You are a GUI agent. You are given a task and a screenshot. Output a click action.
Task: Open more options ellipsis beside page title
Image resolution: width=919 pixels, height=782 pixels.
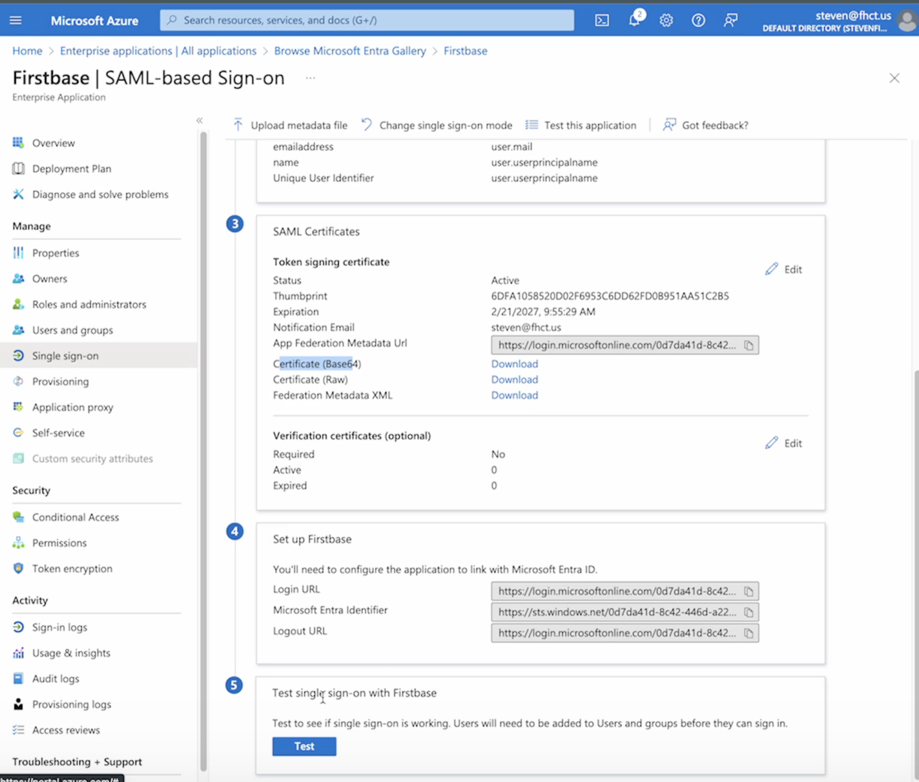pyautogui.click(x=310, y=78)
